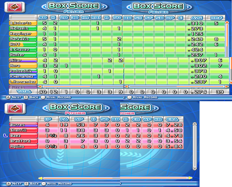
Task: Select the 2B column header
Action: pyautogui.click(x=64, y=18)
